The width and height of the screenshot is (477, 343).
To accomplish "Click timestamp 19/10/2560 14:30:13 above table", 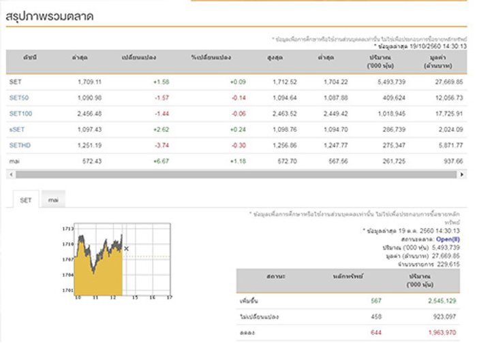I will point(438,46).
